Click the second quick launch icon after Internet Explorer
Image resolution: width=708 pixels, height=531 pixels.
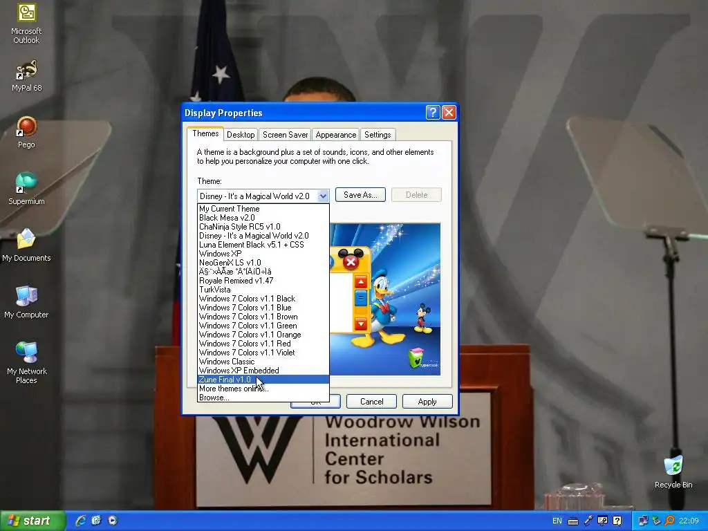tap(97, 521)
